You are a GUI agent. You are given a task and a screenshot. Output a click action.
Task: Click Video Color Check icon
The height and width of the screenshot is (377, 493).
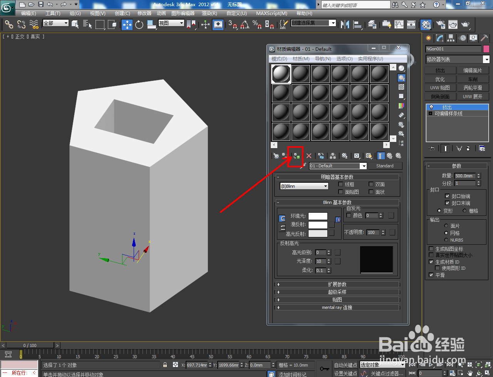[x=401, y=106]
